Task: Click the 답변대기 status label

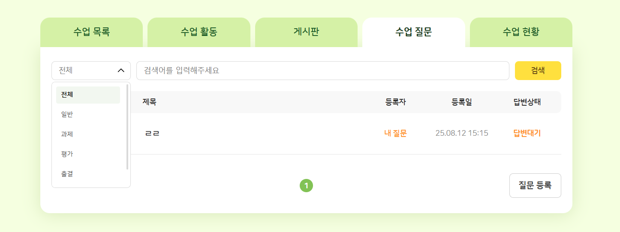Action: (527, 133)
